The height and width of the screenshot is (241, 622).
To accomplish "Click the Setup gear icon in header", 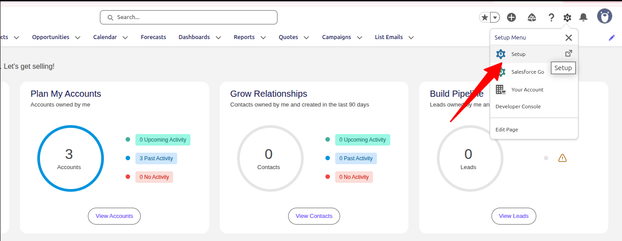I will click(x=567, y=17).
